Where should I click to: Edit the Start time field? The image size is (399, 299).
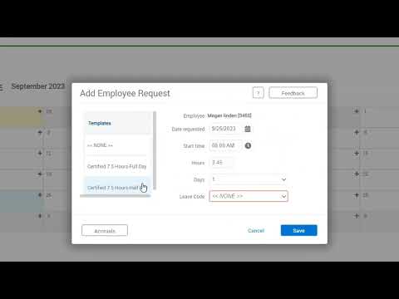225,145
